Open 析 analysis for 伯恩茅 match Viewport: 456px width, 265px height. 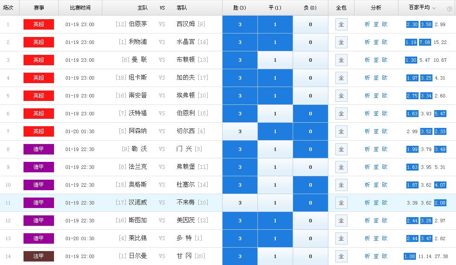coord(367,24)
